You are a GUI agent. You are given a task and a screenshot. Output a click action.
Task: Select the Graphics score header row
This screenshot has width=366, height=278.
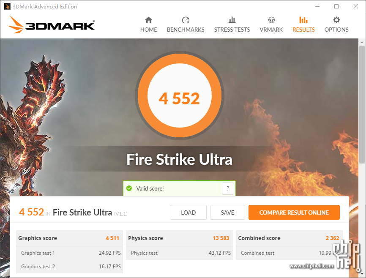click(x=69, y=238)
